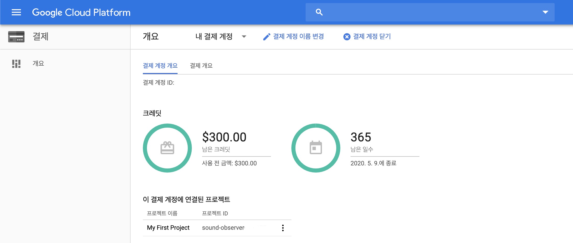Screen dimensions: 573x243
Task: Select 개요 in the left sidebar
Action: coord(38,63)
